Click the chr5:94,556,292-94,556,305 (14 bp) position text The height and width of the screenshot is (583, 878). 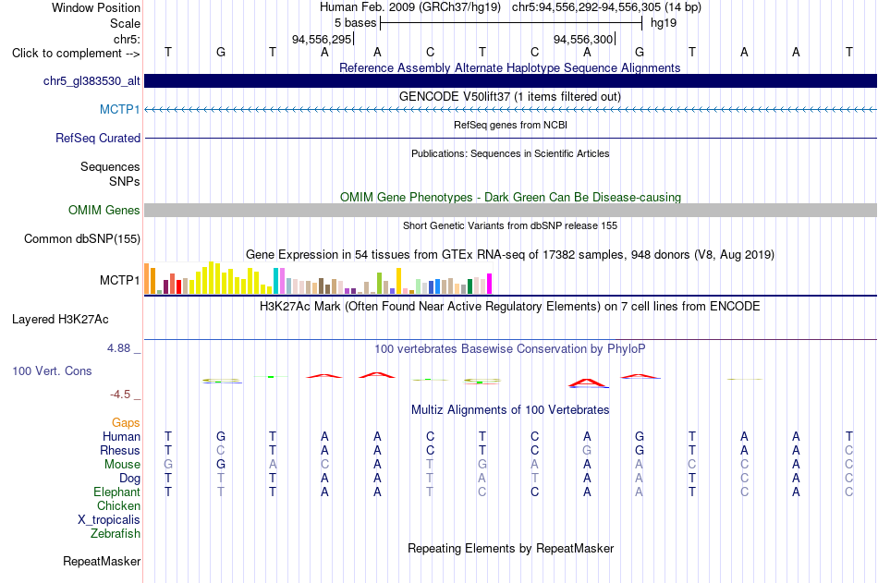606,7
